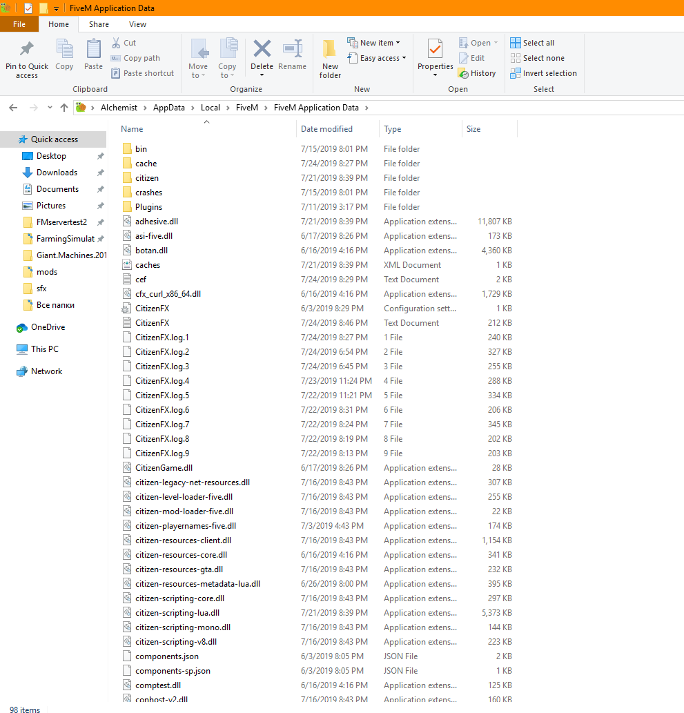Click the Paste shortcut icon

point(115,73)
